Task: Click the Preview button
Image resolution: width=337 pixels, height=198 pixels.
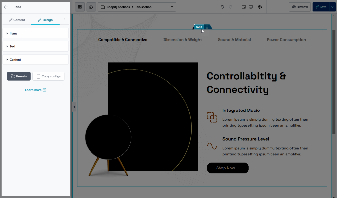Action: click(300, 7)
